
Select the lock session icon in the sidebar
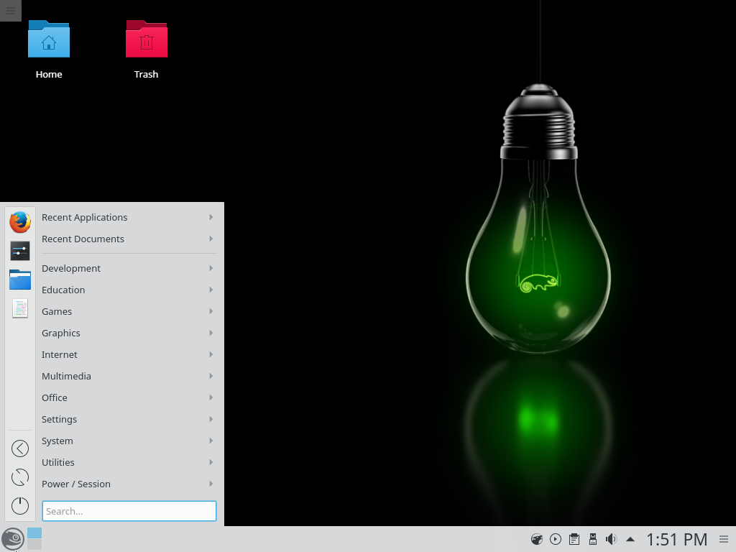coord(19,448)
